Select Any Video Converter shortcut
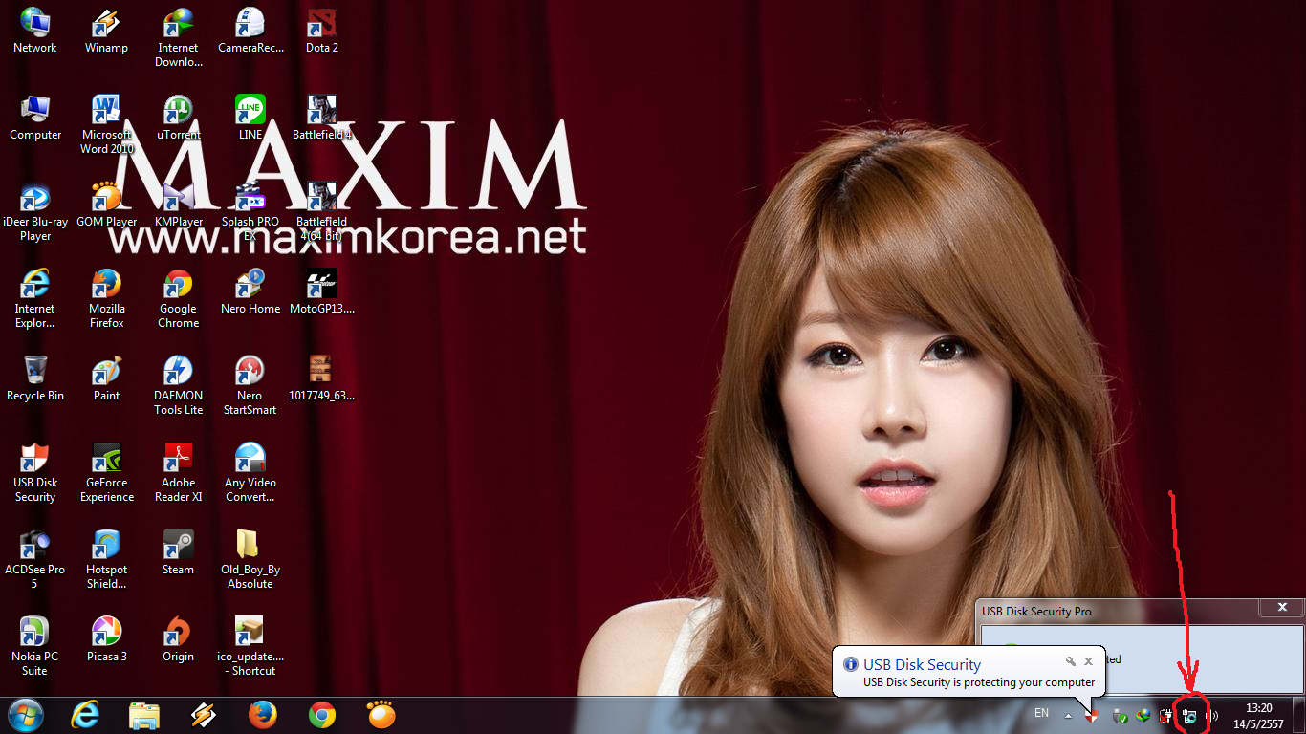Screen dimensions: 1306x734 point(250,472)
